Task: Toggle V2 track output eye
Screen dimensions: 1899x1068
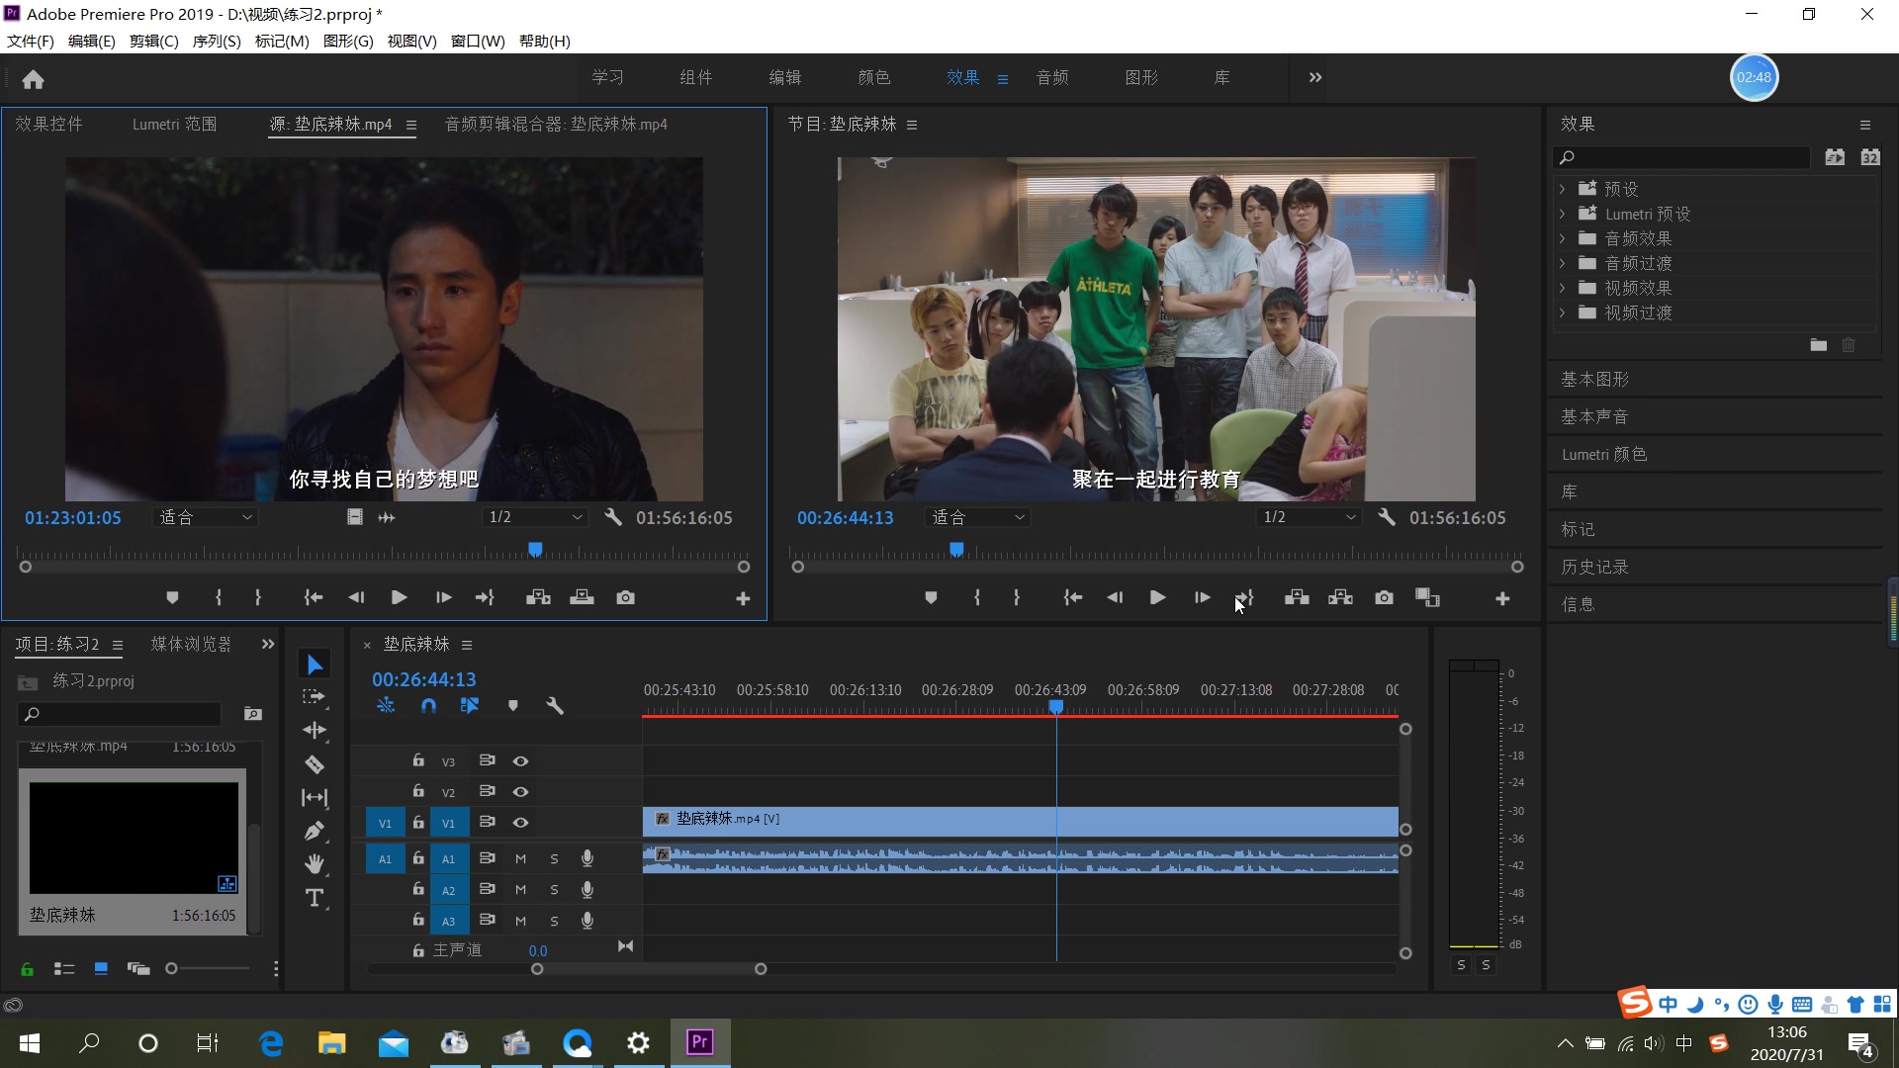Action: tap(520, 792)
